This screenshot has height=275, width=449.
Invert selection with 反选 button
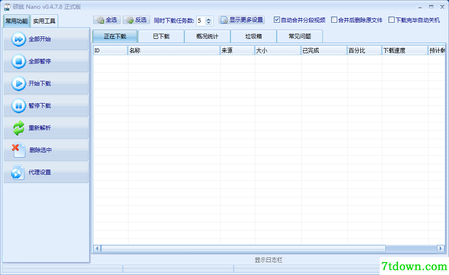pyautogui.click(x=136, y=20)
